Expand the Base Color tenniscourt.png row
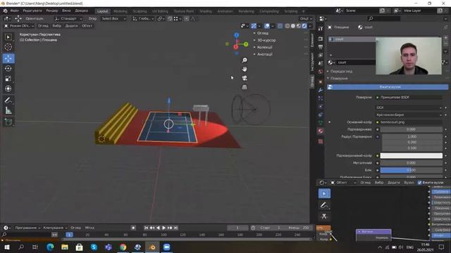Viewport: 451px width, 253px height. pyautogui.click(x=330, y=122)
